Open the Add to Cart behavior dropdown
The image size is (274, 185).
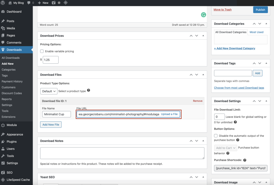coord(226,148)
